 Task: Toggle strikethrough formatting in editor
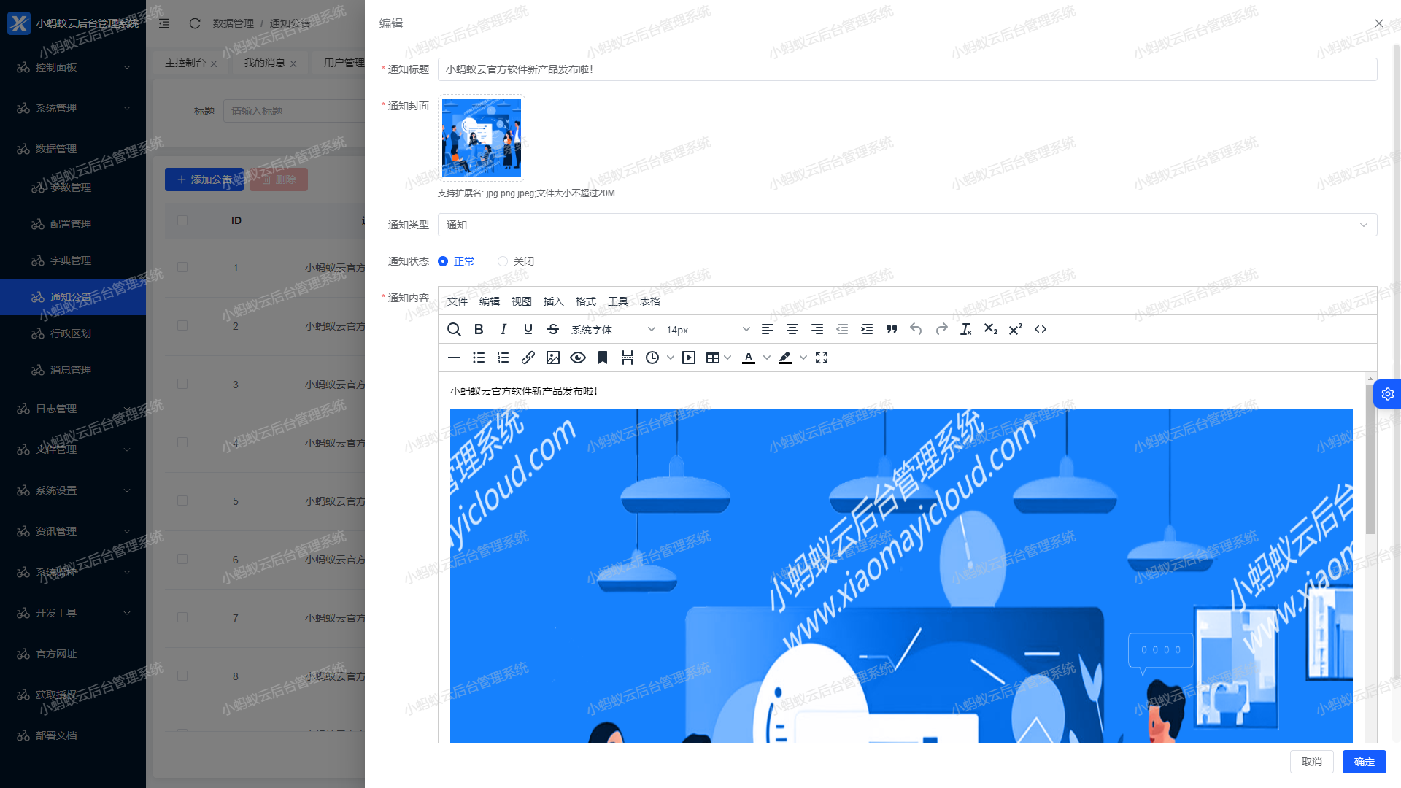(x=553, y=330)
